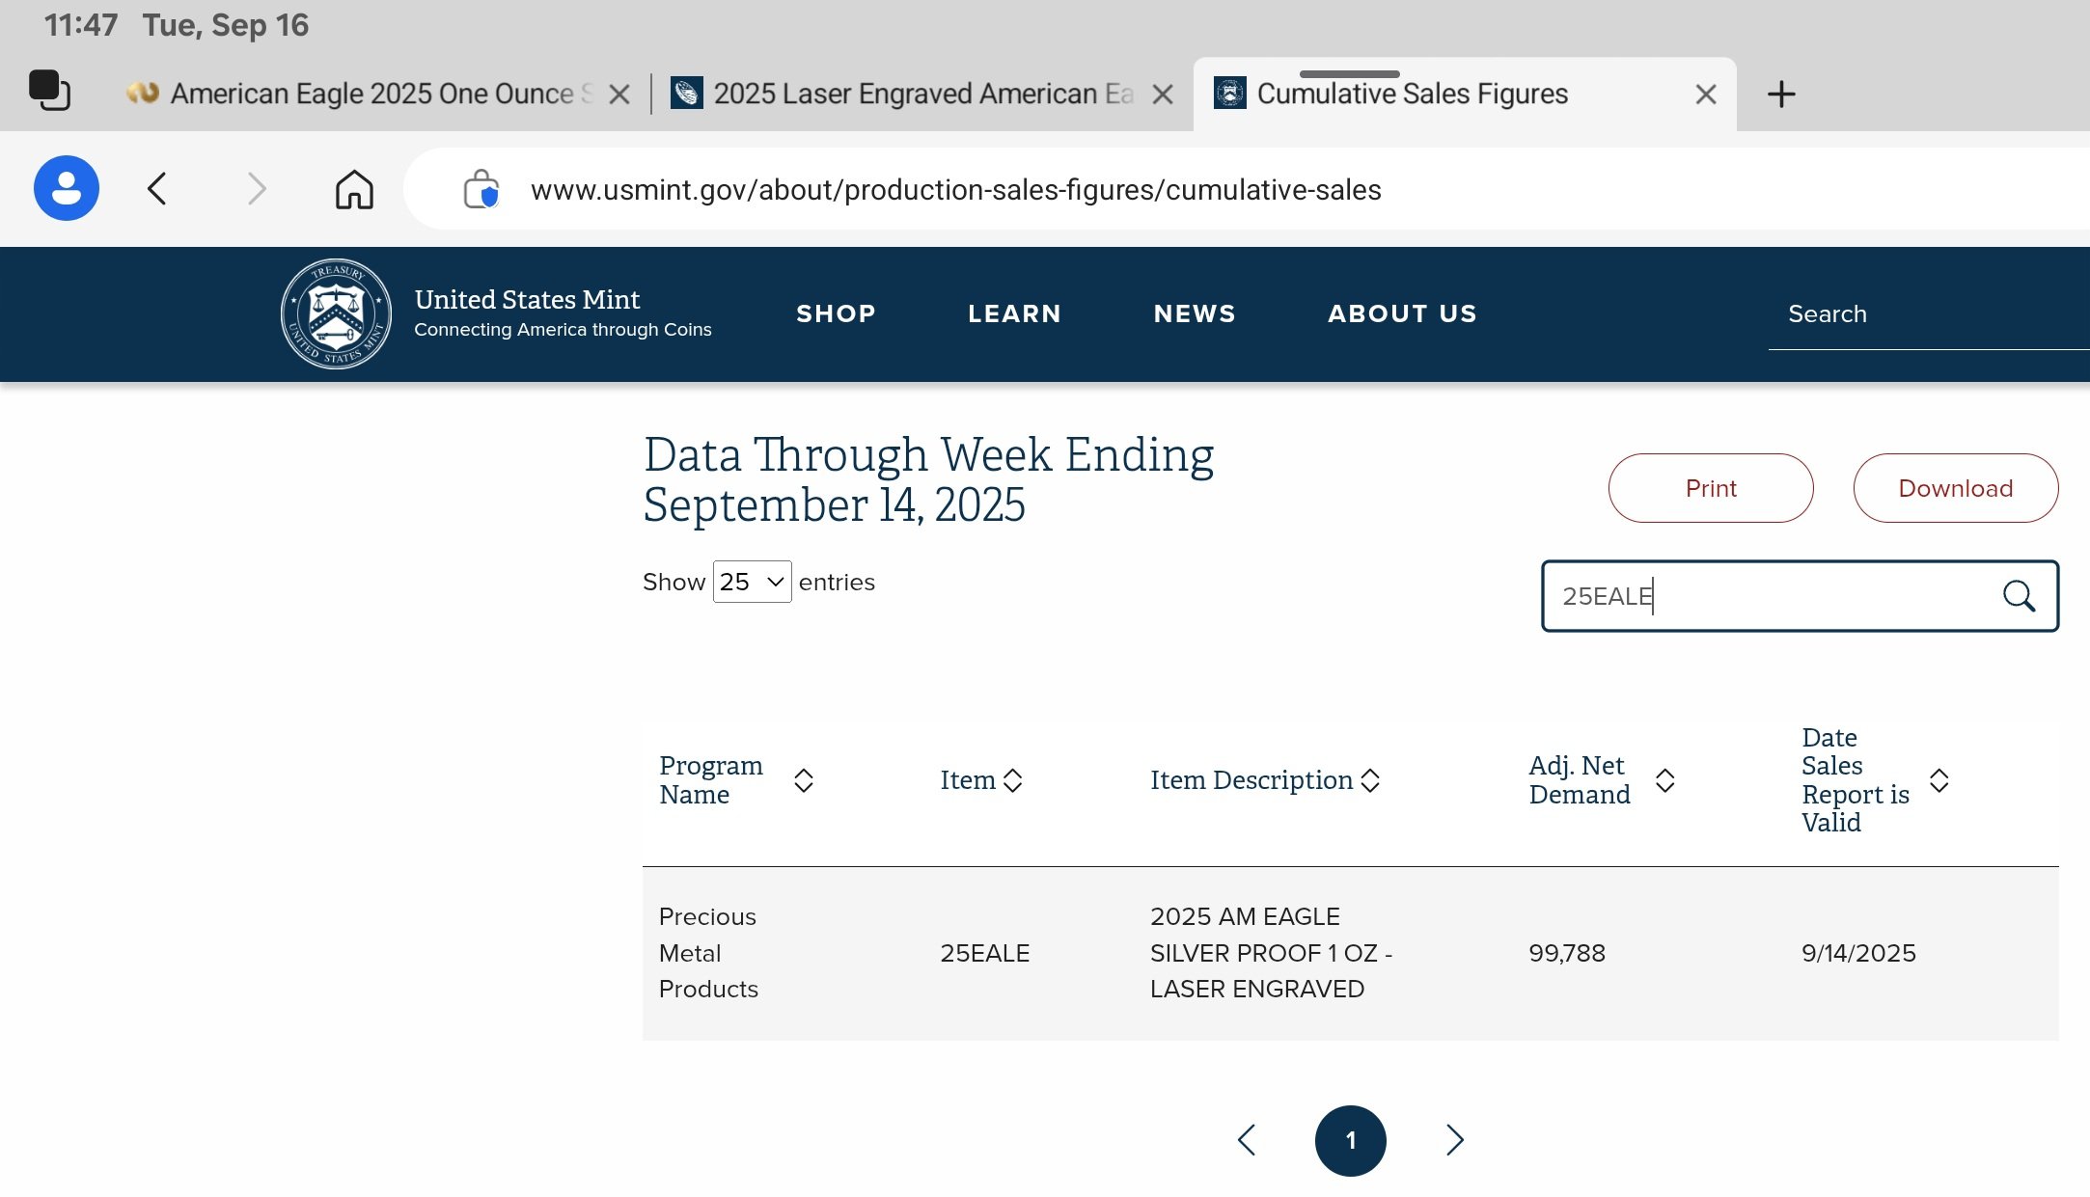The image size is (2090, 1197).
Task: Close the 2025 Laser Engraved American Eagle tab
Action: pyautogui.click(x=1163, y=94)
